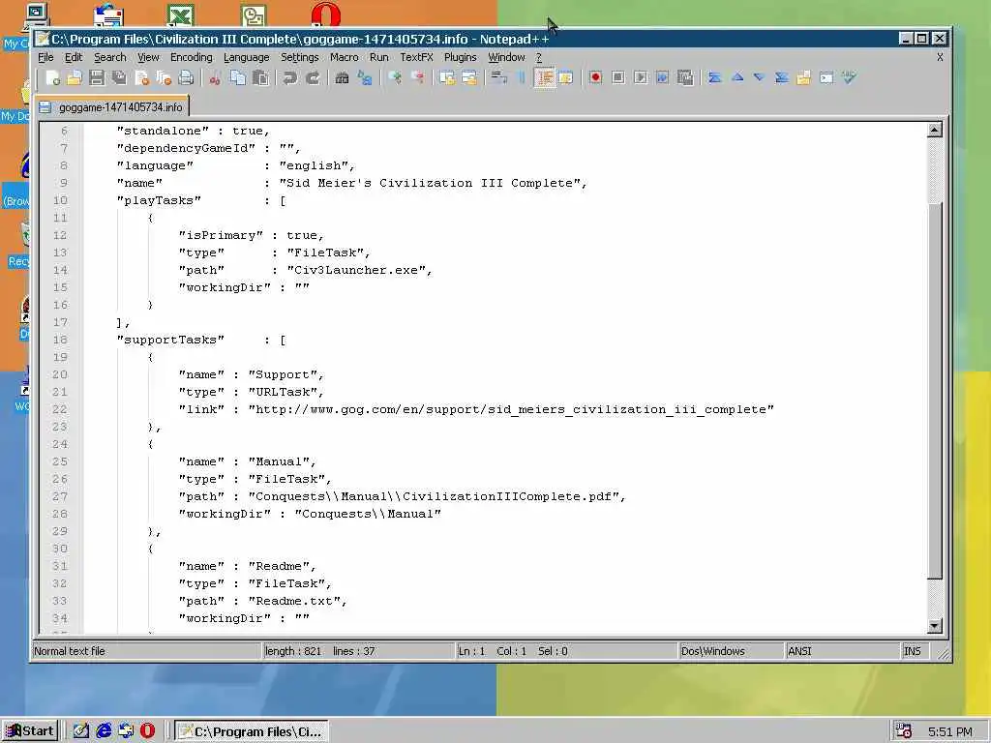This screenshot has width=991, height=743.
Task: Click the blue up-triangle toolbar icon
Action: coord(736,77)
